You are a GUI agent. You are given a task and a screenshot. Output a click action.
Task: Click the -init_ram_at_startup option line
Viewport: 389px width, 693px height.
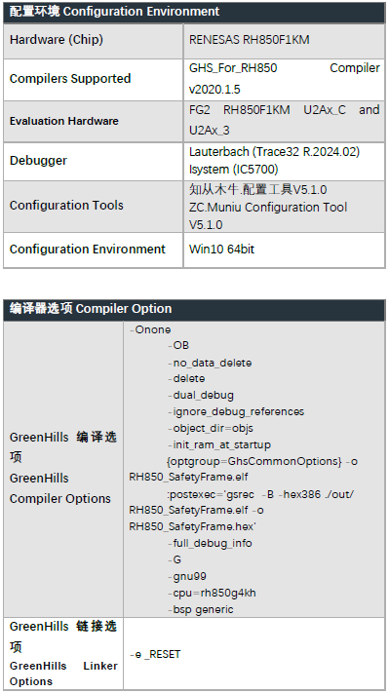pyautogui.click(x=218, y=445)
